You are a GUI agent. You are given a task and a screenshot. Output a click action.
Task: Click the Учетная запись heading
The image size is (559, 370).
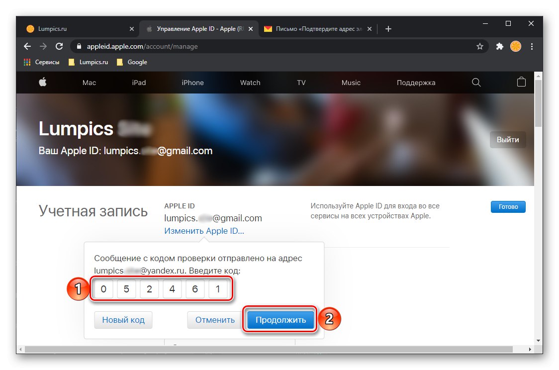(93, 211)
